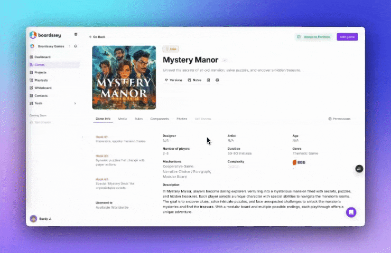Open the Boardssey Games workspace switcher

point(51,46)
